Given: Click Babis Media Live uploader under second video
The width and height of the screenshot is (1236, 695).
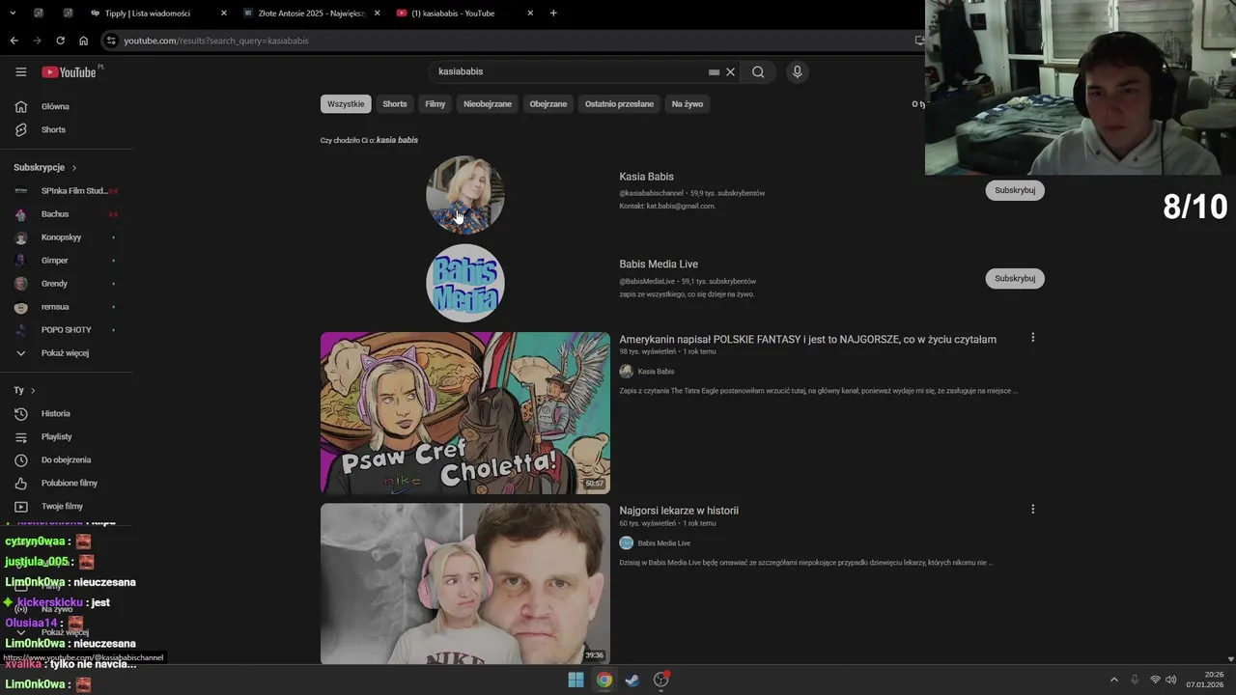Looking at the screenshot, I should click(x=664, y=543).
